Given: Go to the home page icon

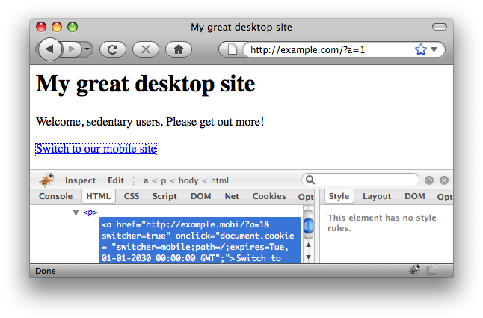Looking at the screenshot, I should click(x=179, y=49).
